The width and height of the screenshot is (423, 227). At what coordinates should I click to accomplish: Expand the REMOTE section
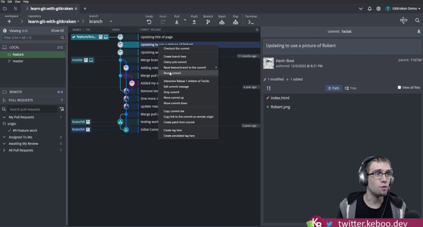click(16, 92)
